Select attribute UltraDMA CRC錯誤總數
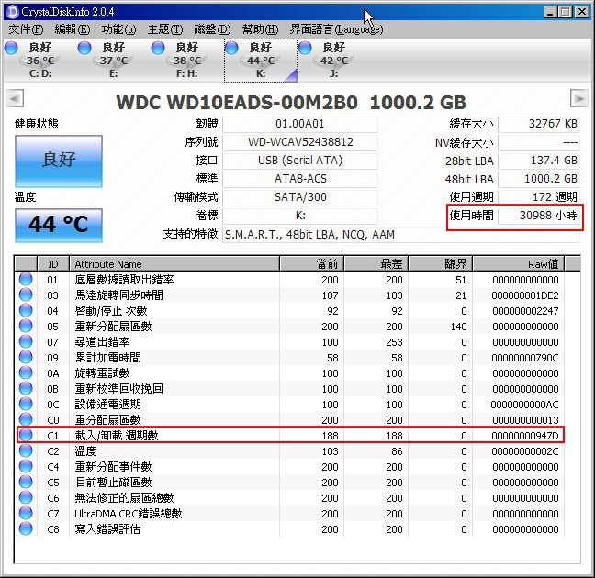This screenshot has height=578, width=595. point(129,514)
